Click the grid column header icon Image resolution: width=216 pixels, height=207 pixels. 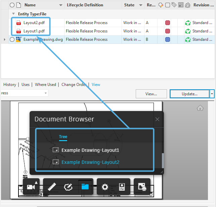point(181,5)
